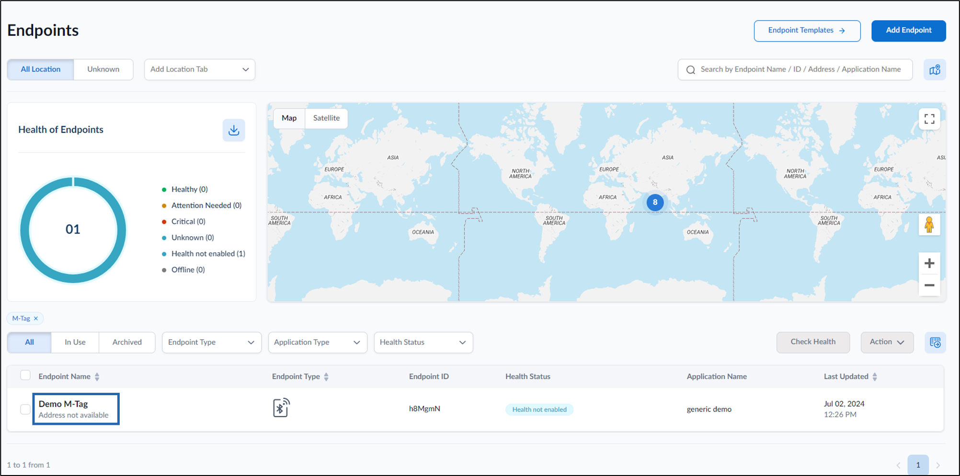Zoom out on the map
The height and width of the screenshot is (476, 960).
point(929,285)
